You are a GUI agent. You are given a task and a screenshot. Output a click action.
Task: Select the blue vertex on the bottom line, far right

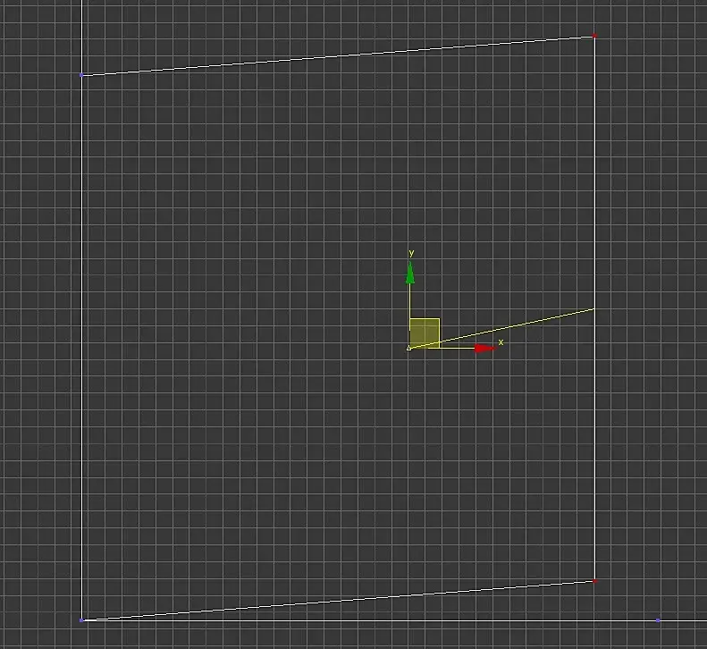point(658,620)
